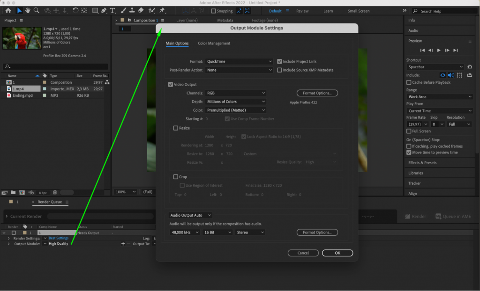Select the Clone Stamp tool
480x291 pixels.
tap(132, 10)
